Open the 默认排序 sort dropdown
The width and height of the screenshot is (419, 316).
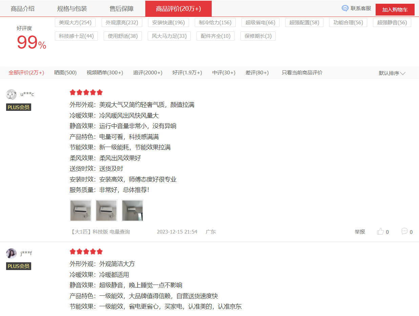click(x=392, y=73)
